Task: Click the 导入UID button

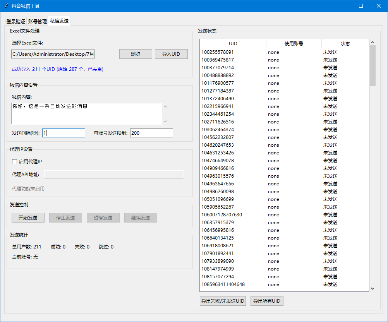Action: pyautogui.click(x=171, y=54)
